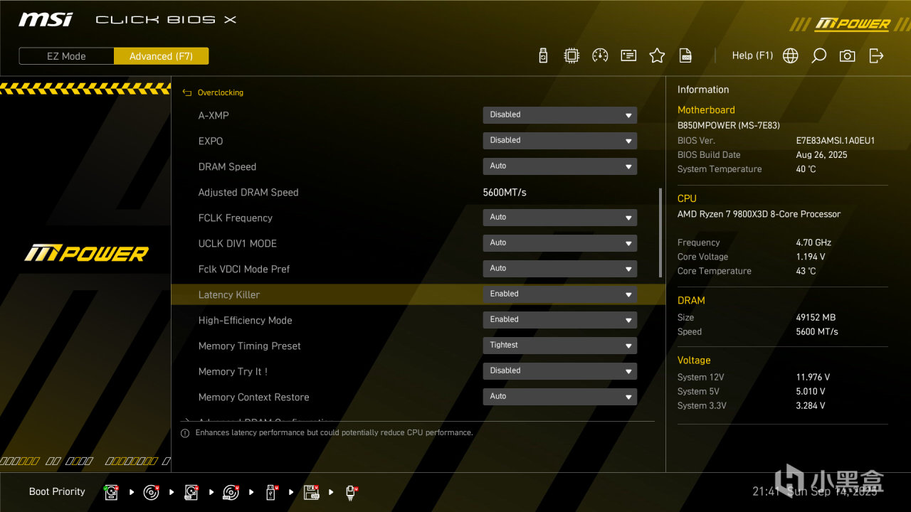911x512 pixels.
Task: Select the A-XMP setting label
Action: click(x=214, y=115)
